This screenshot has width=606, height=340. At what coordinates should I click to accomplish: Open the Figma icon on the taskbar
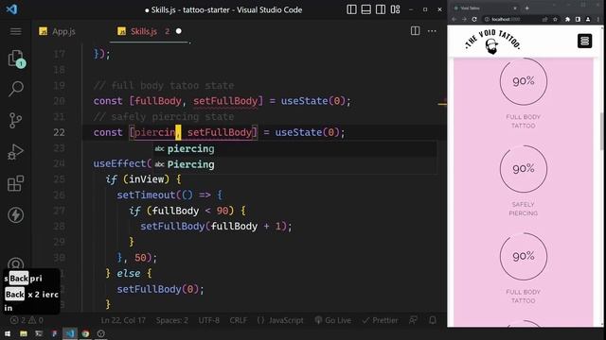[x=54, y=333]
